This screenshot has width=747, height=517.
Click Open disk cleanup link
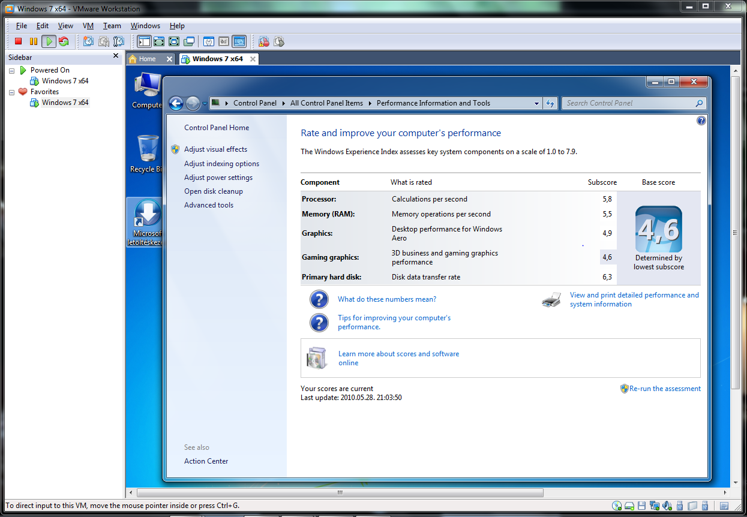click(x=214, y=191)
